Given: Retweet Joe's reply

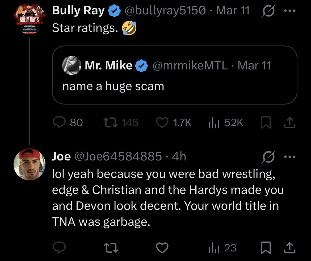Looking at the screenshot, I should point(111,248).
